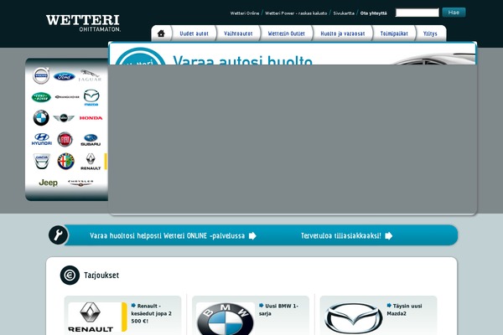This screenshot has width=503, height=335.
Task: Select the Hyundai brand logo
Action: coord(42,139)
